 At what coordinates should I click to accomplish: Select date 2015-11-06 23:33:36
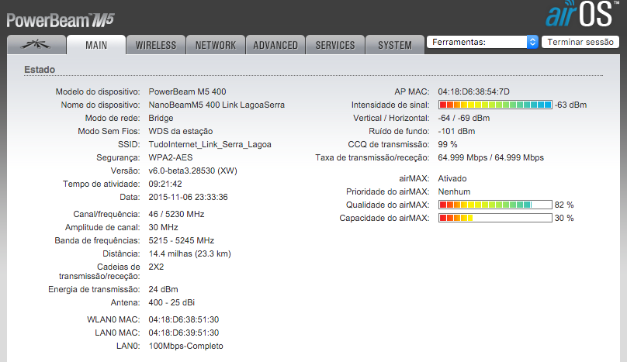pos(188,197)
